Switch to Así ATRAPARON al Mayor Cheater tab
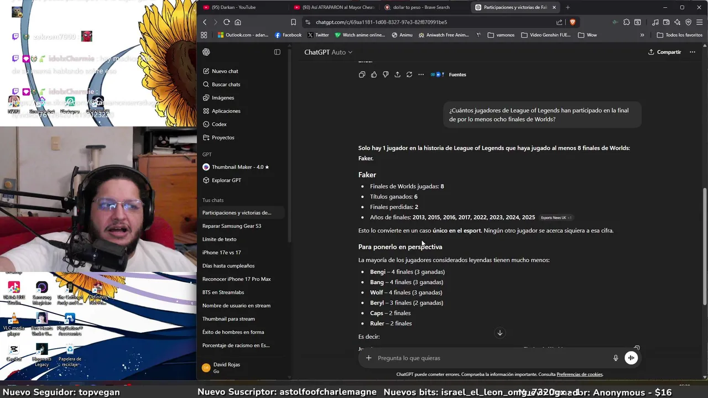The image size is (708, 398). pyautogui.click(x=334, y=7)
